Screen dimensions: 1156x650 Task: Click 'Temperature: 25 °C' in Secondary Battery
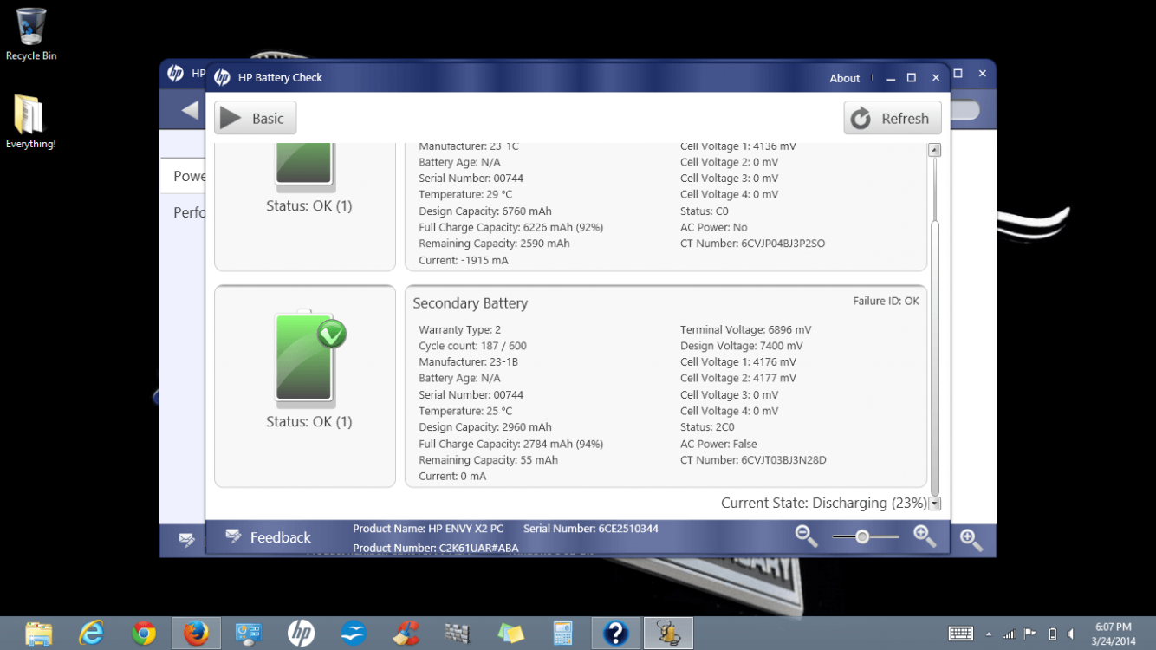point(465,412)
